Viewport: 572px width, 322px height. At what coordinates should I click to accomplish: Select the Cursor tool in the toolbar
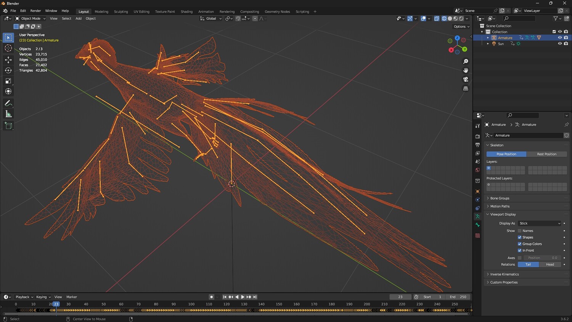tap(8, 48)
